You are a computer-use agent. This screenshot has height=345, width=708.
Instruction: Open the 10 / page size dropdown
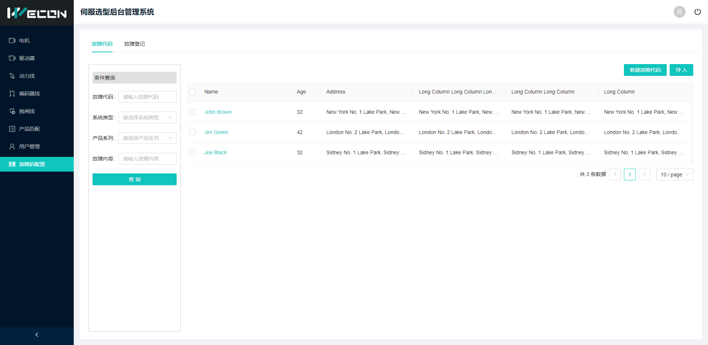[674, 175]
